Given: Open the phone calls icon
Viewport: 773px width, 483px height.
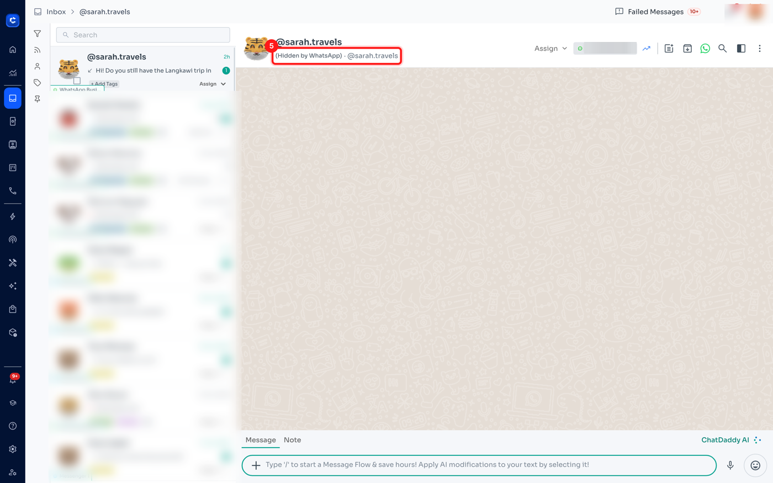Looking at the screenshot, I should coord(13,191).
